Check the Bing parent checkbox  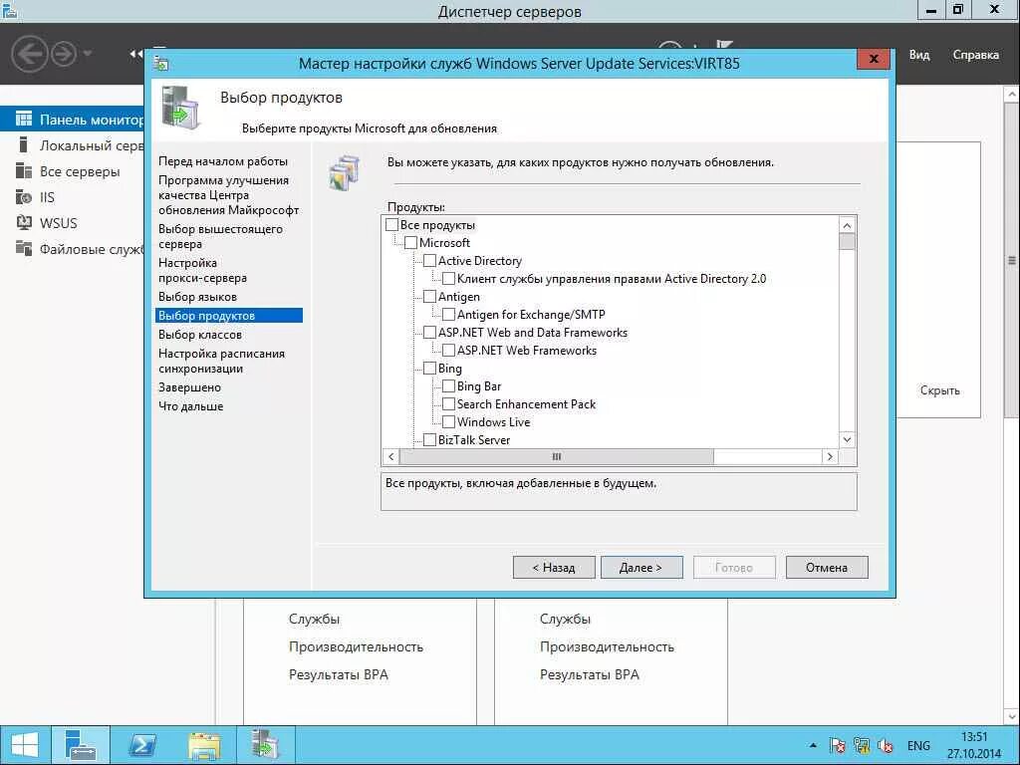pos(429,369)
